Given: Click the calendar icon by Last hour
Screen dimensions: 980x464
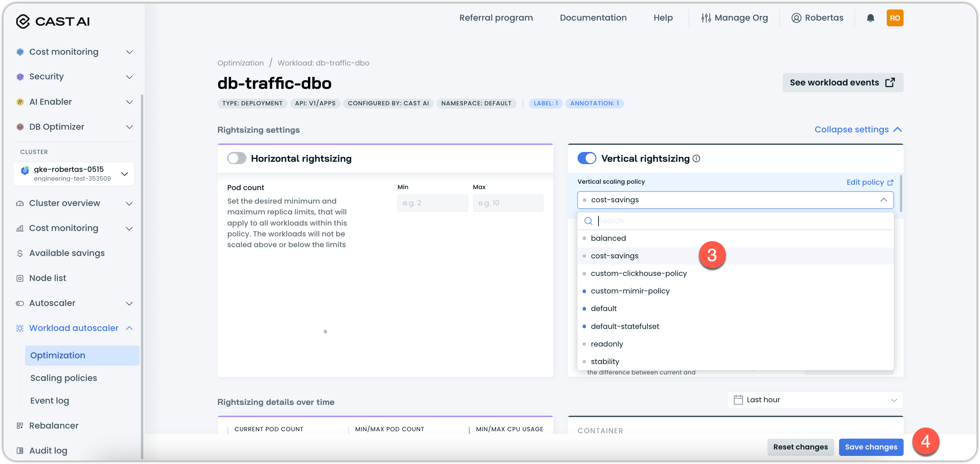Looking at the screenshot, I should click(x=738, y=400).
